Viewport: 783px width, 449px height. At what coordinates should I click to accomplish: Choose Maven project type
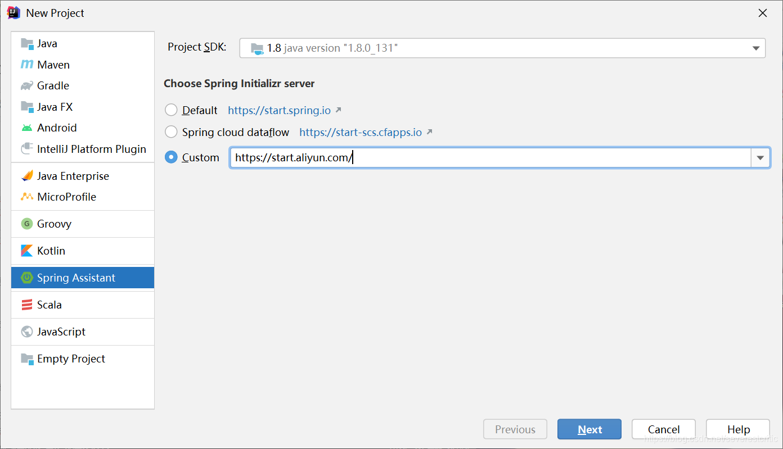pyautogui.click(x=83, y=65)
